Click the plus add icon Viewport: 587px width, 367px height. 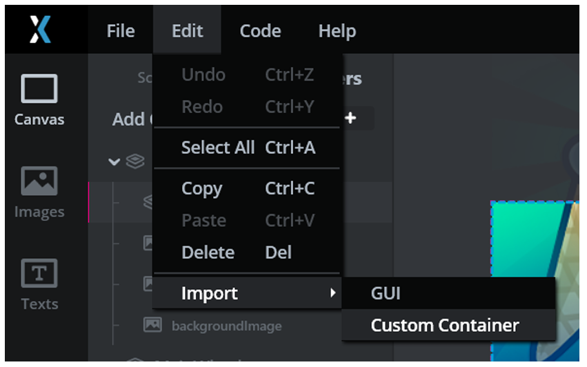click(350, 118)
